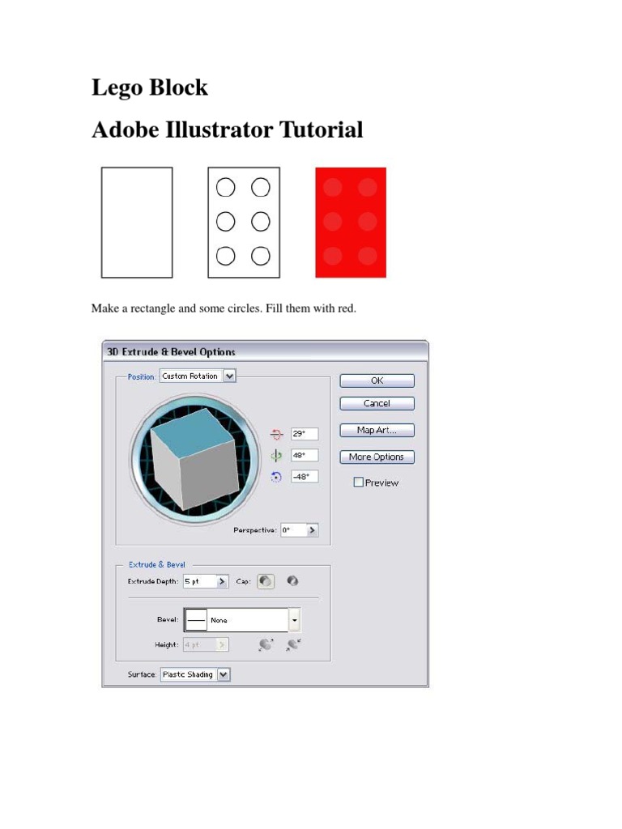Turn cap on for solid appearance
This screenshot has width=622, height=829.
point(266,581)
